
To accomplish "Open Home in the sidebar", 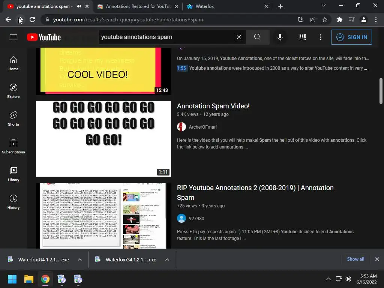I will click(x=13, y=63).
